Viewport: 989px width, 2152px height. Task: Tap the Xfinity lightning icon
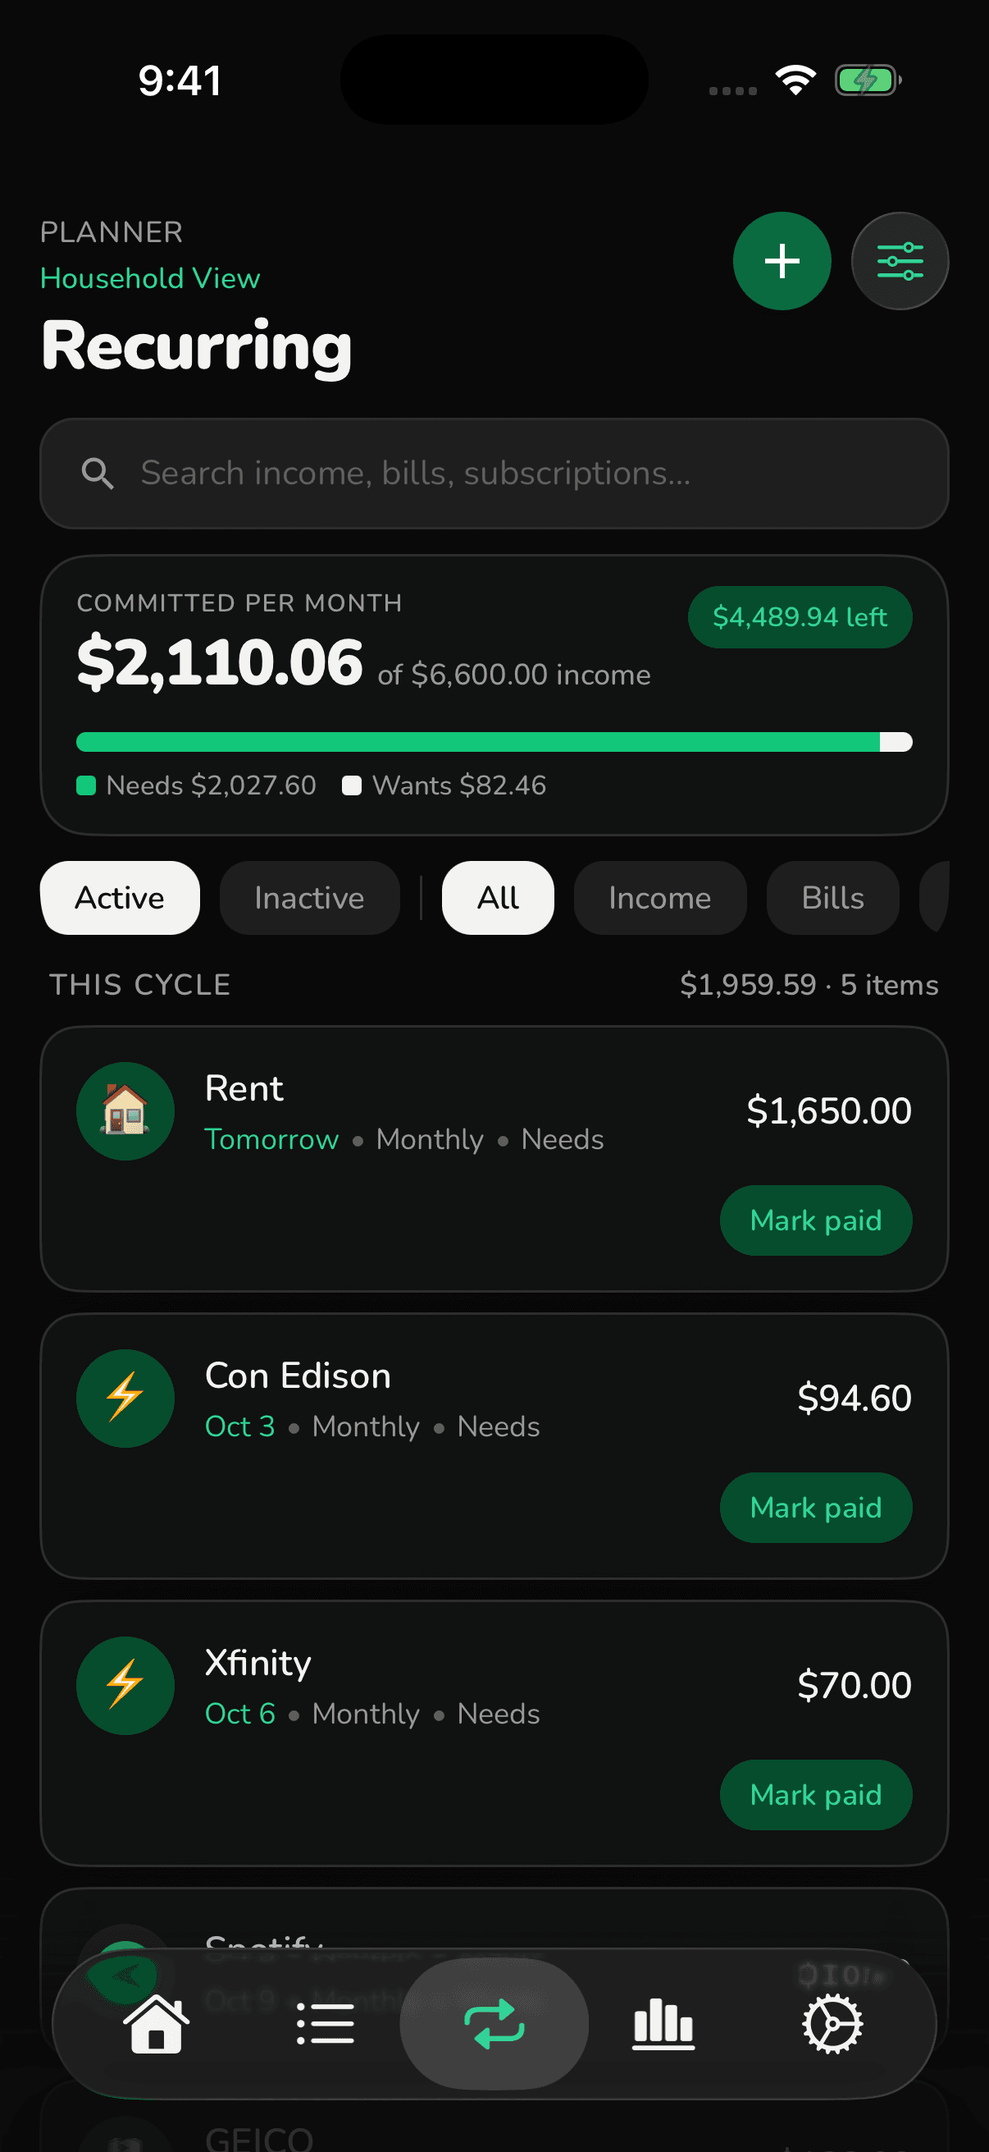point(125,1685)
